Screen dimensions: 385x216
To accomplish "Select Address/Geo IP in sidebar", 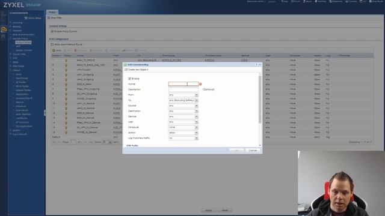I will coord(24,98).
